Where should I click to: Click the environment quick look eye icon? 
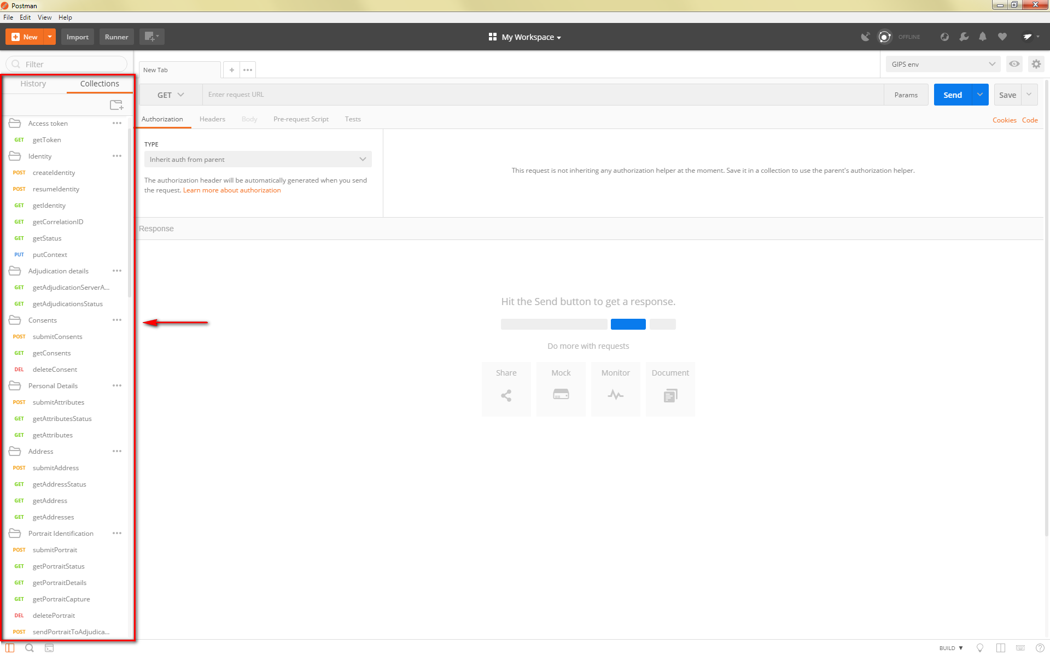pos(1014,64)
